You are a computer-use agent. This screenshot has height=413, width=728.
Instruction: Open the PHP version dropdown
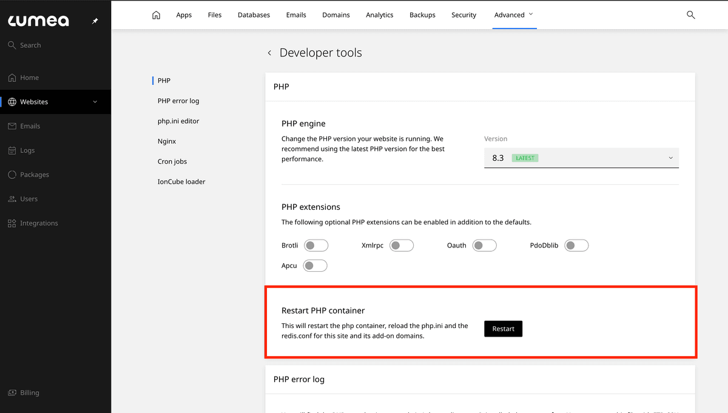[581, 158]
